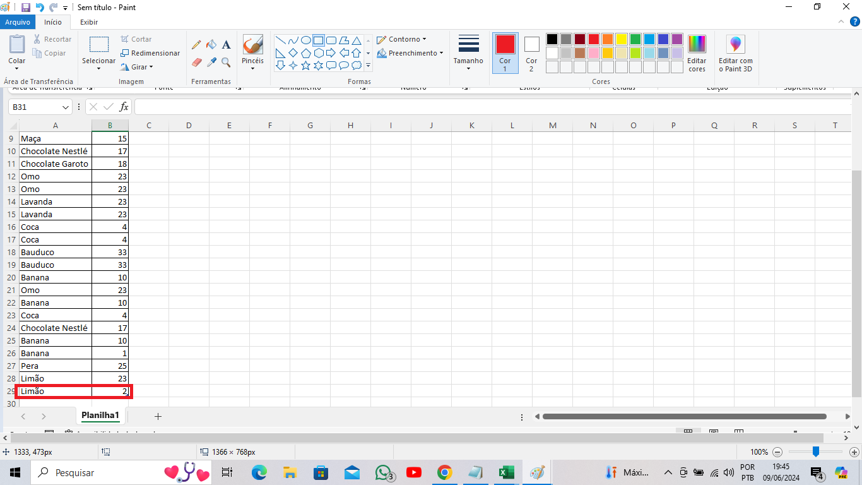862x485 pixels.
Task: Pick the Down arrow shape
Action: coord(281,65)
